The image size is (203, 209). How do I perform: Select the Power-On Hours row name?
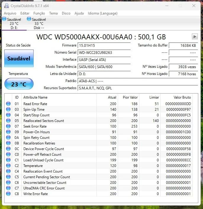tap(36, 132)
